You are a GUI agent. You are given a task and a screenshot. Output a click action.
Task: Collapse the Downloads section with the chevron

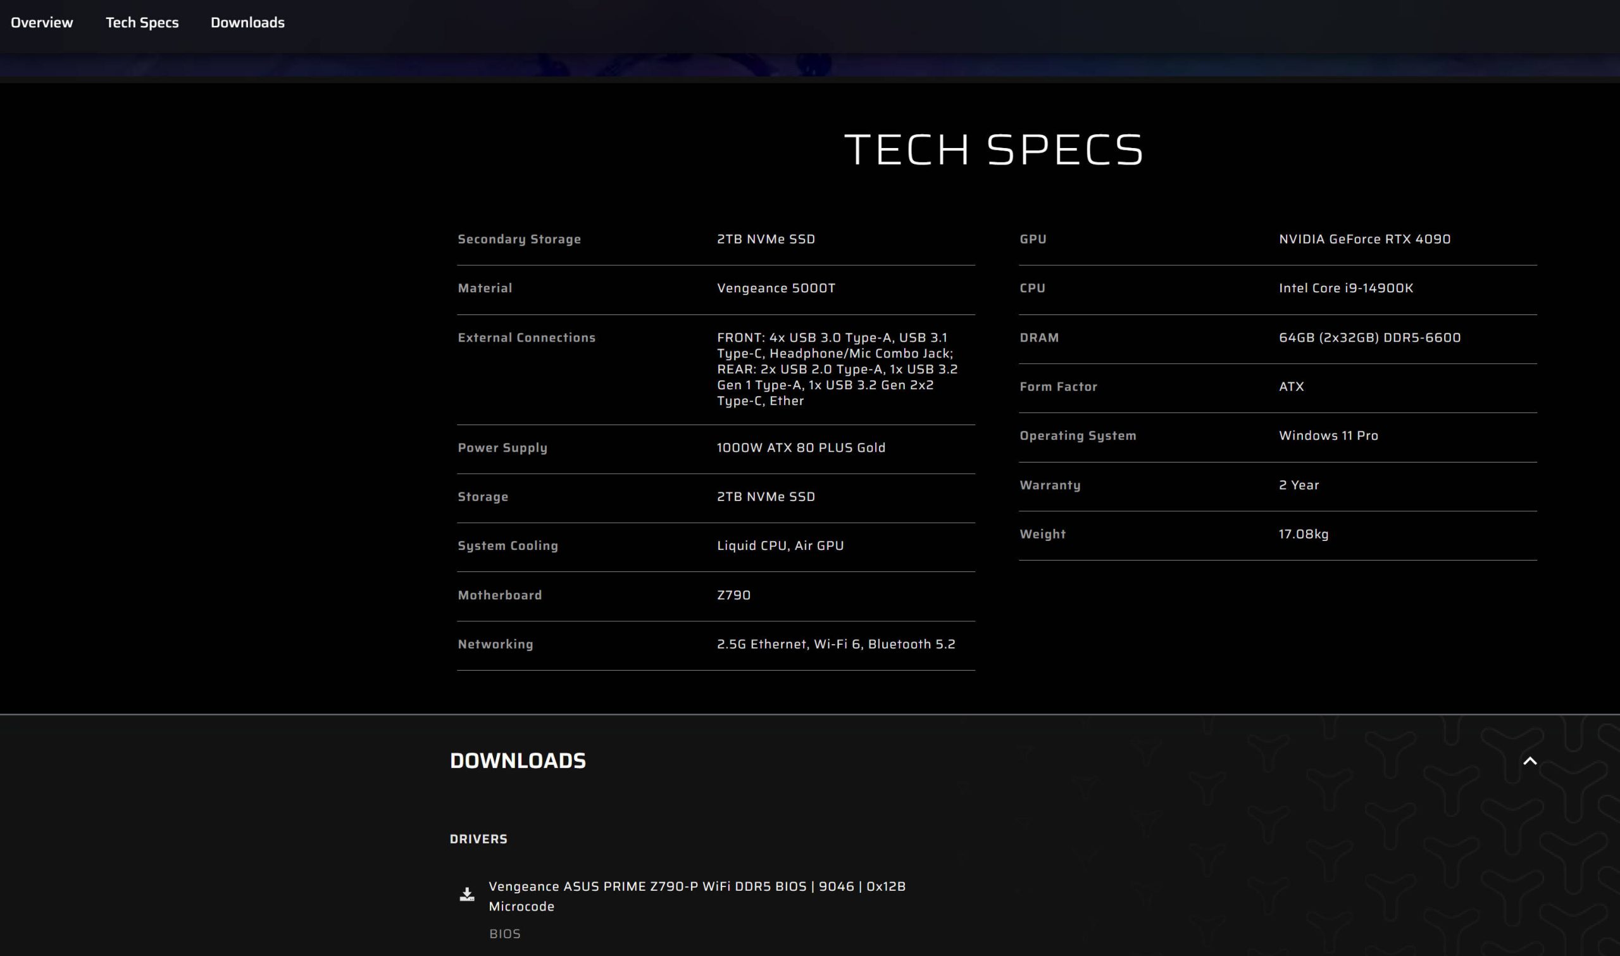coord(1529,760)
